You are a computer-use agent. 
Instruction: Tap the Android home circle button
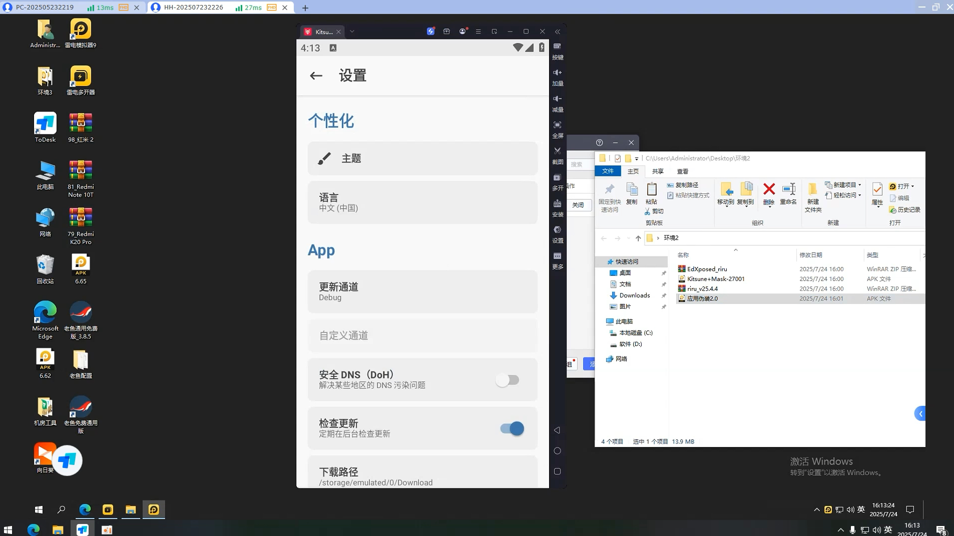(x=557, y=451)
